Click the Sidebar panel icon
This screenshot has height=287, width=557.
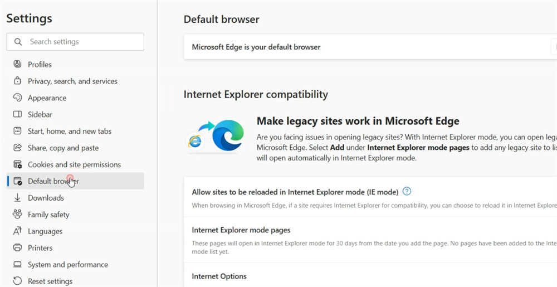pyautogui.click(x=17, y=115)
